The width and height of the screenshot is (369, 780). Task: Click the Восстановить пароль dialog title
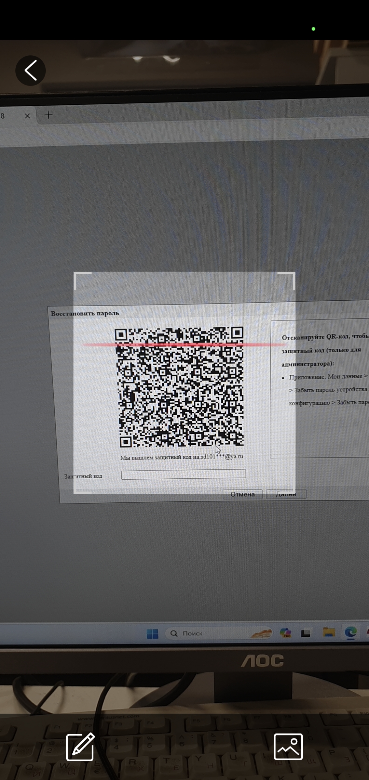(x=85, y=313)
